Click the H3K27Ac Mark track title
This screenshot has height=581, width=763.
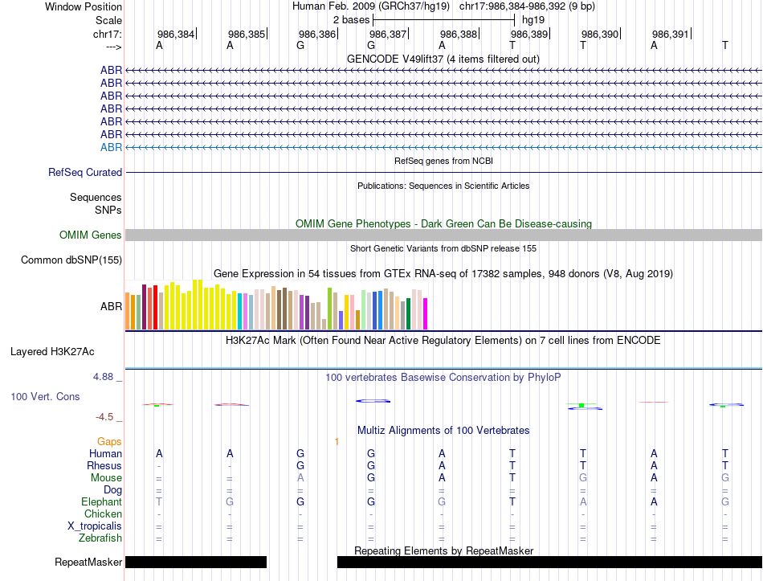(443, 340)
